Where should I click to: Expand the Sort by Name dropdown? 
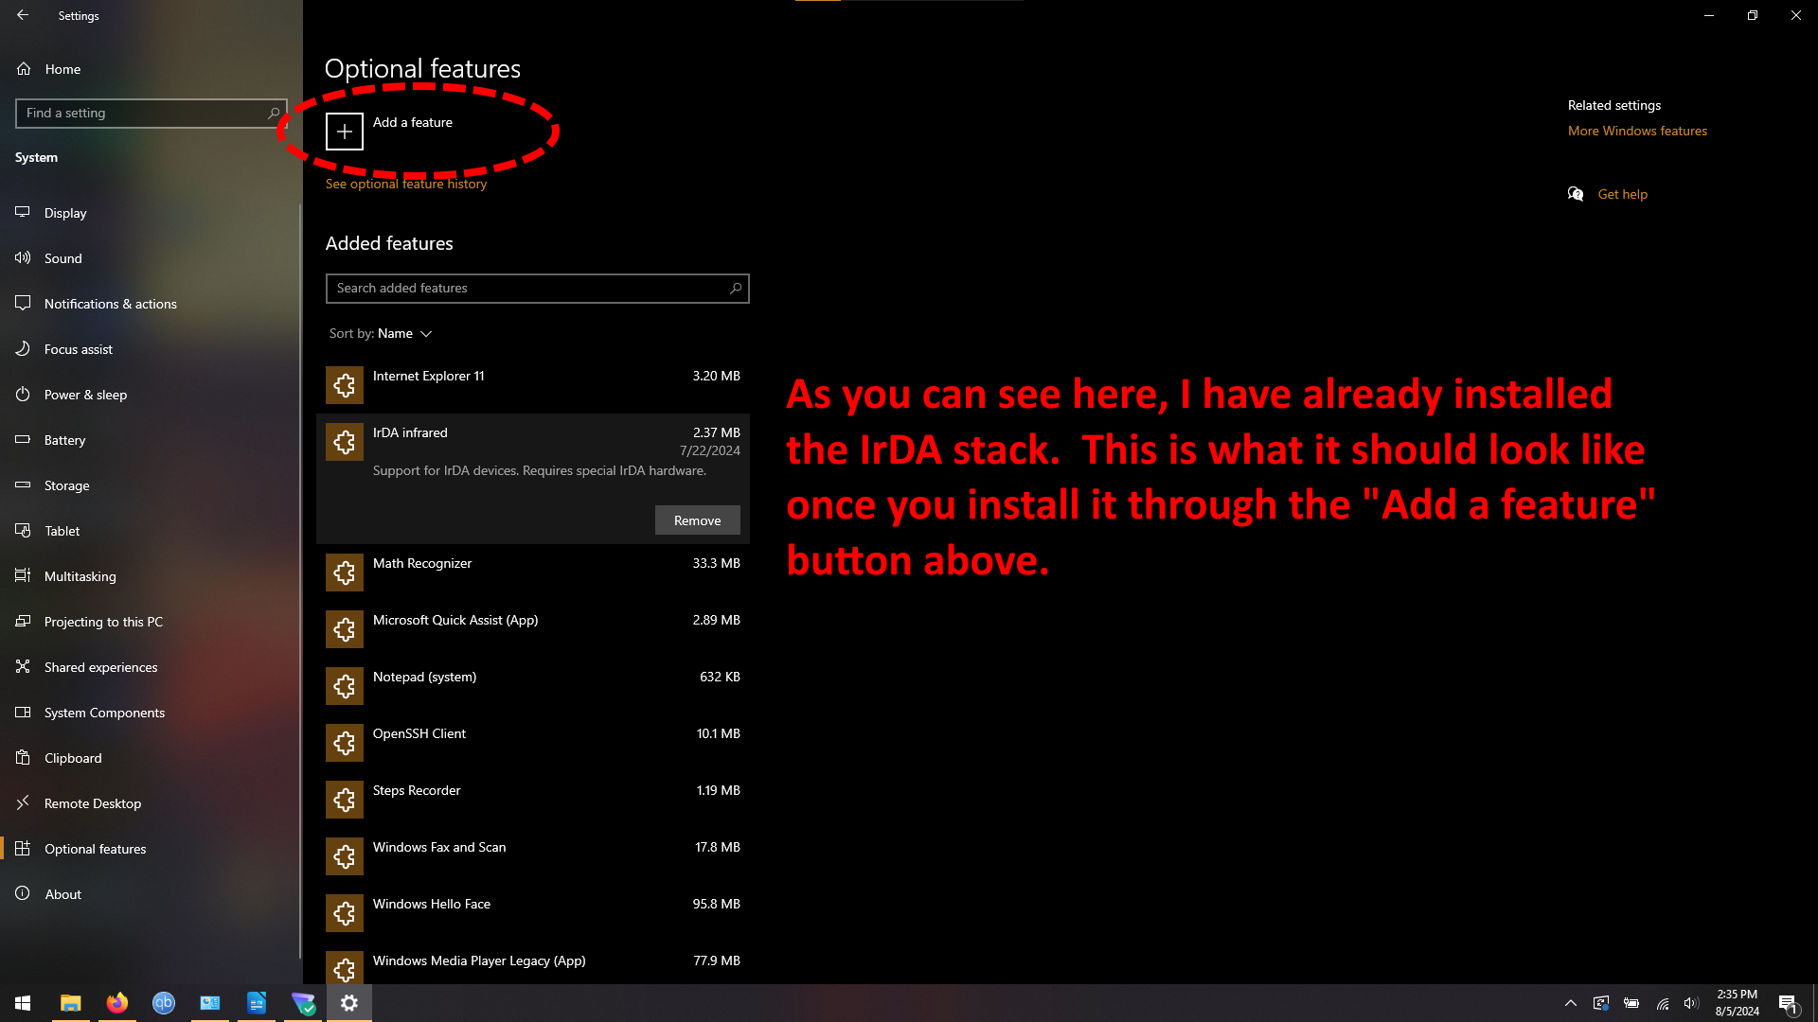pos(381,333)
